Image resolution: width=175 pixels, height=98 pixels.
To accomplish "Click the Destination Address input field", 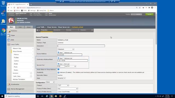I will pos(73,60).
